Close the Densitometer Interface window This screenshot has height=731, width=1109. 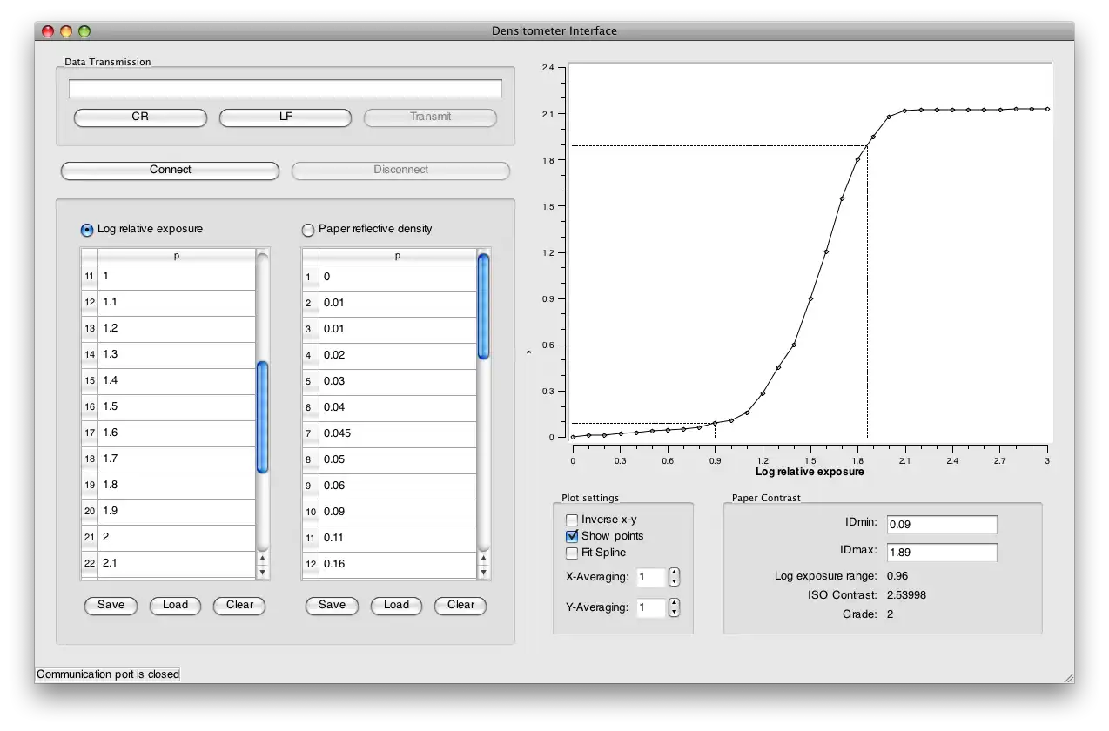coord(48,31)
